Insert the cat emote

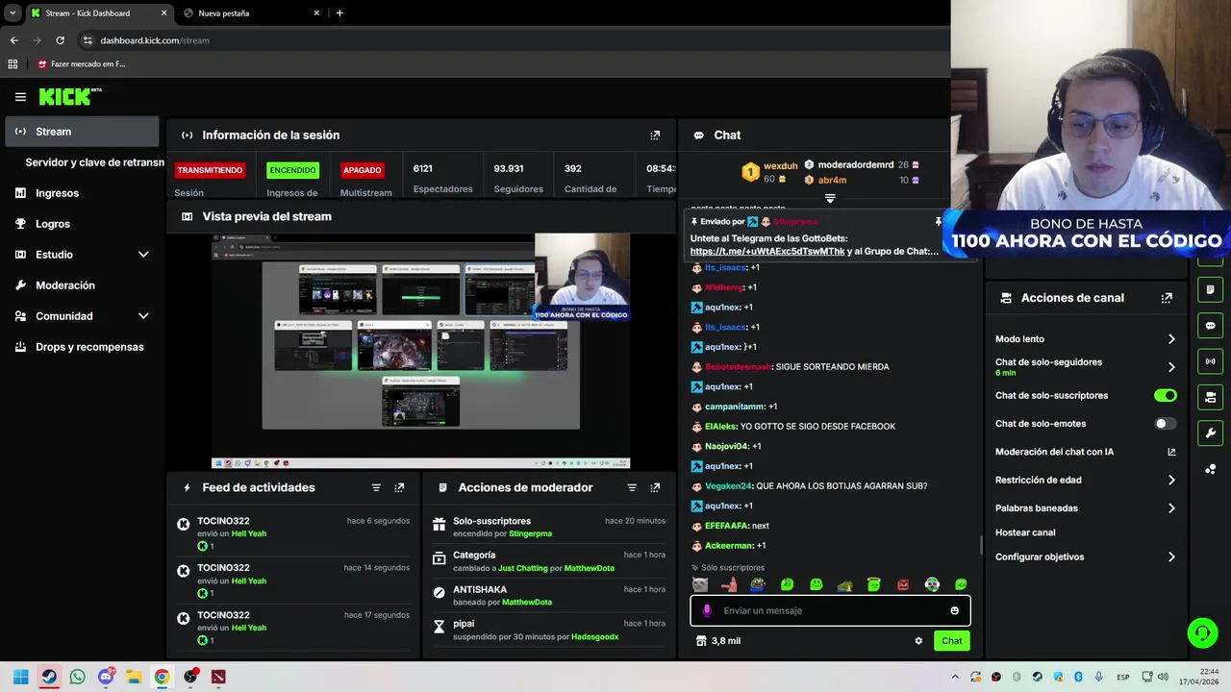point(699,584)
